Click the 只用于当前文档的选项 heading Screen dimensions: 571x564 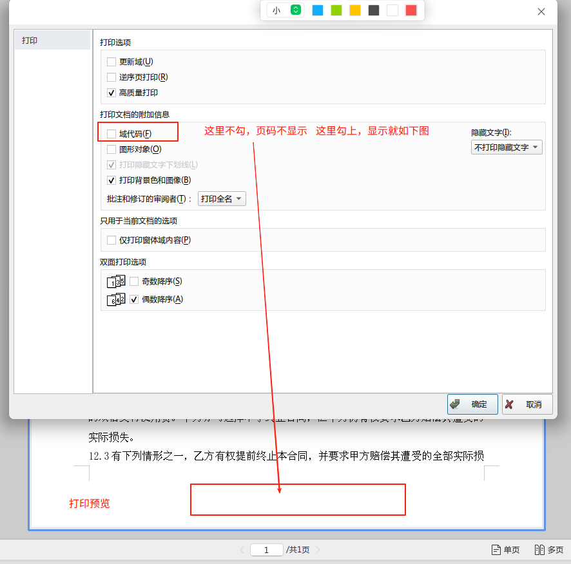139,221
